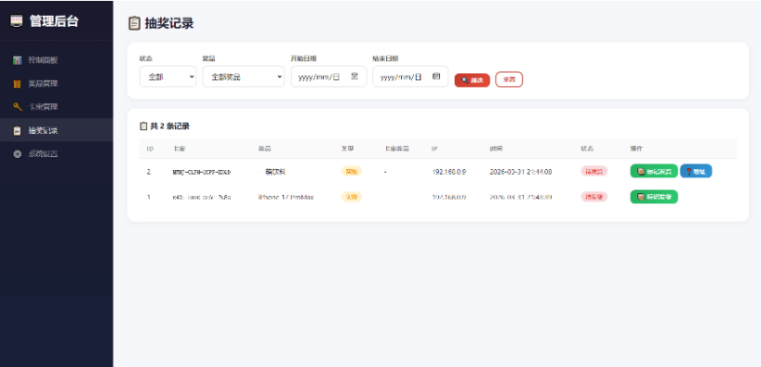This screenshot has height=367, width=761.
Task: Click the 管理后台 sidebar title
Action: pyautogui.click(x=54, y=21)
